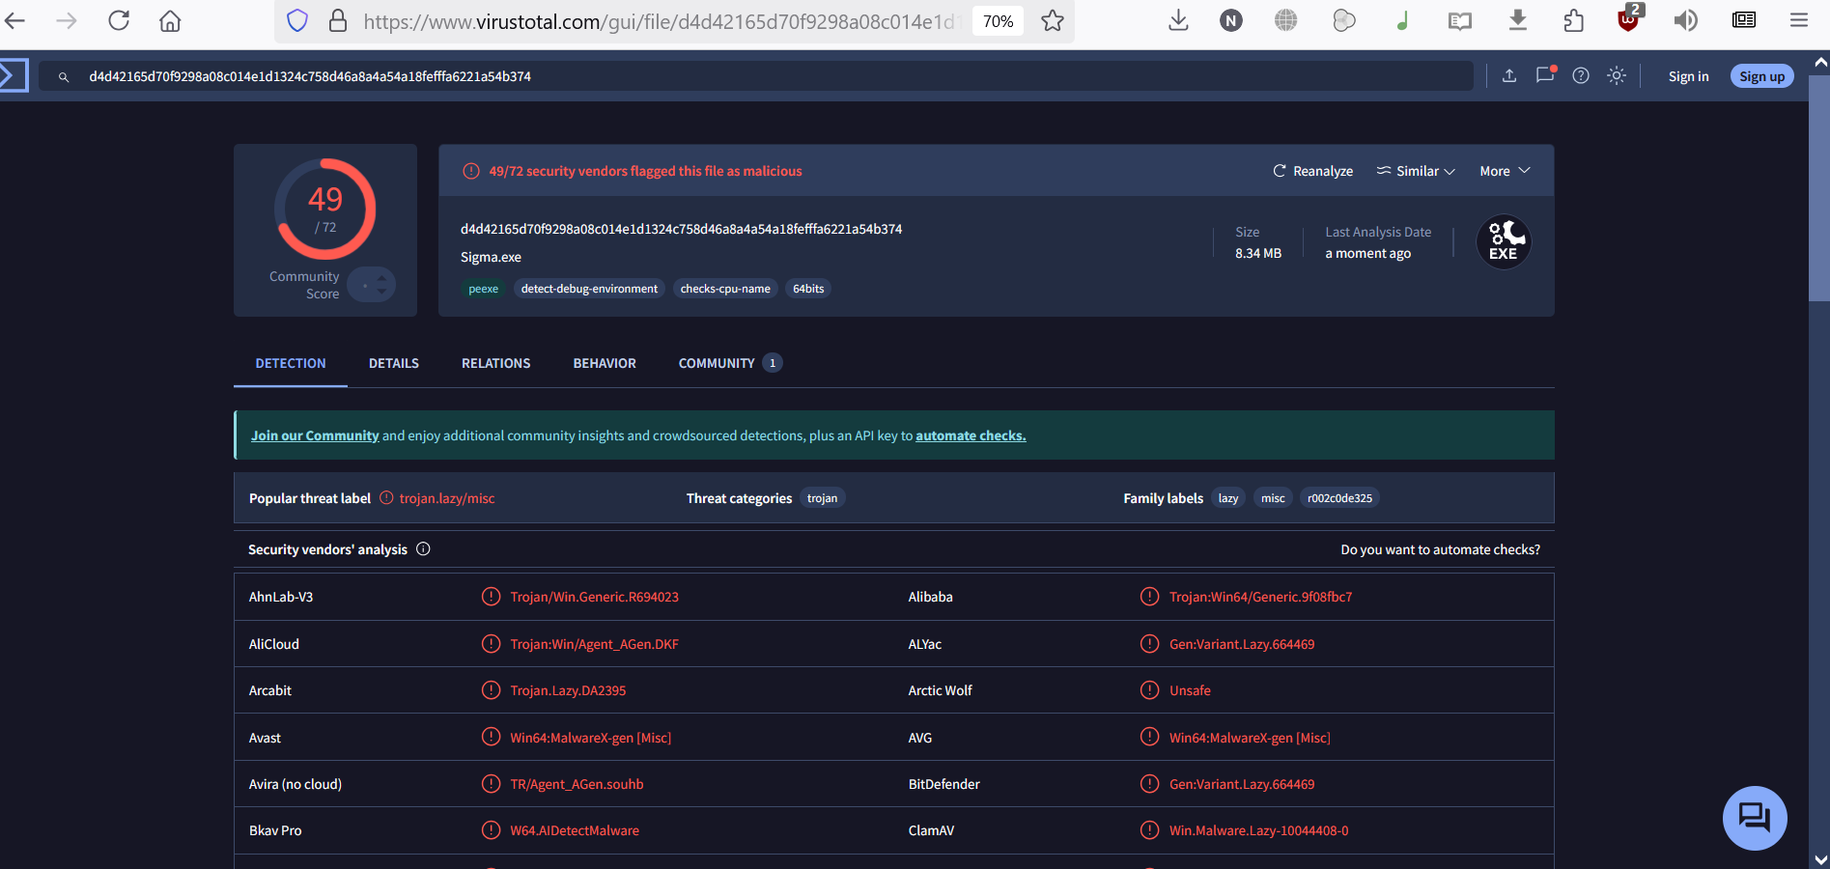
Task: Adjust the 70% page zoom indicator
Action: [998, 21]
